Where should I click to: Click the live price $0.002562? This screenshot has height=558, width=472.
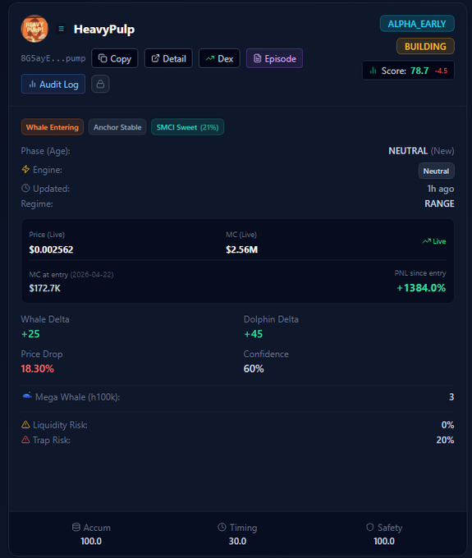(51, 249)
